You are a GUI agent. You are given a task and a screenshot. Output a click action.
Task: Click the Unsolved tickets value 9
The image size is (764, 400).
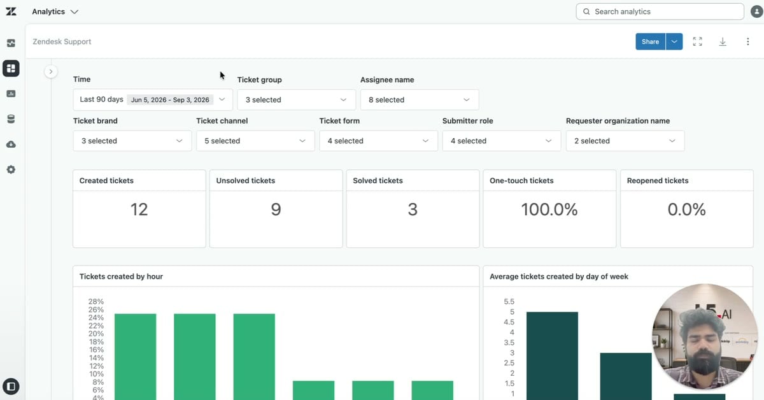276,210
